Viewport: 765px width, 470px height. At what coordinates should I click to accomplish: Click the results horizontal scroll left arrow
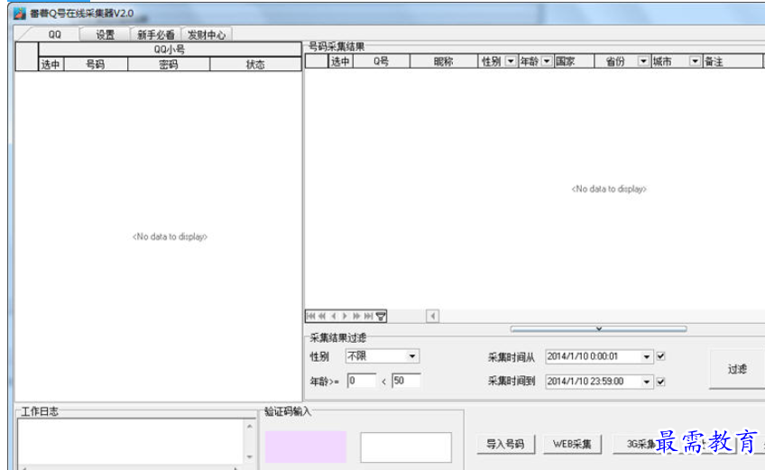432,317
